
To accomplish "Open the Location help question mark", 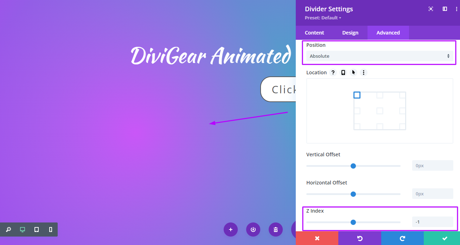I will coord(333,73).
